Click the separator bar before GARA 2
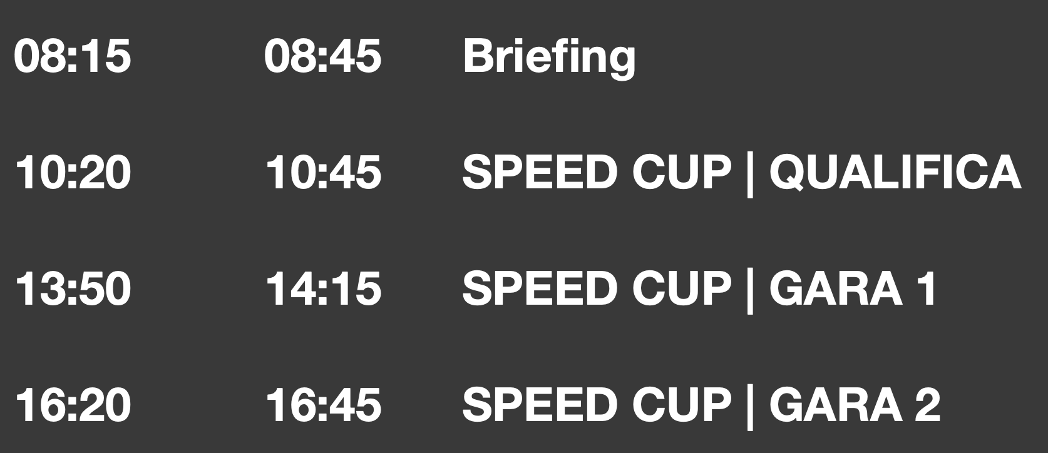Image resolution: width=1048 pixels, height=453 pixels. click(750, 406)
